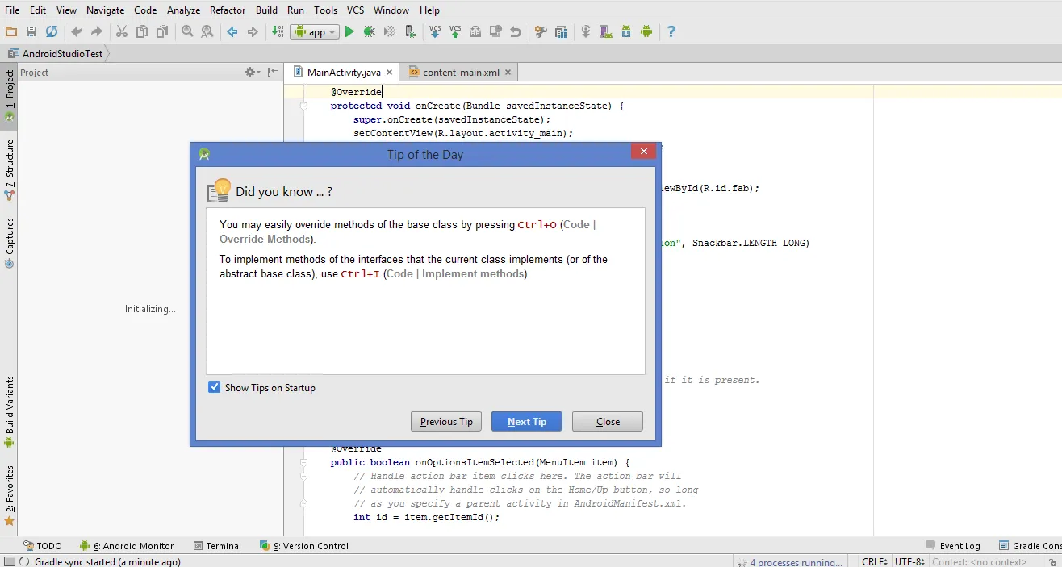Open the TODO tool window
The width and height of the screenshot is (1062, 567).
point(43,546)
